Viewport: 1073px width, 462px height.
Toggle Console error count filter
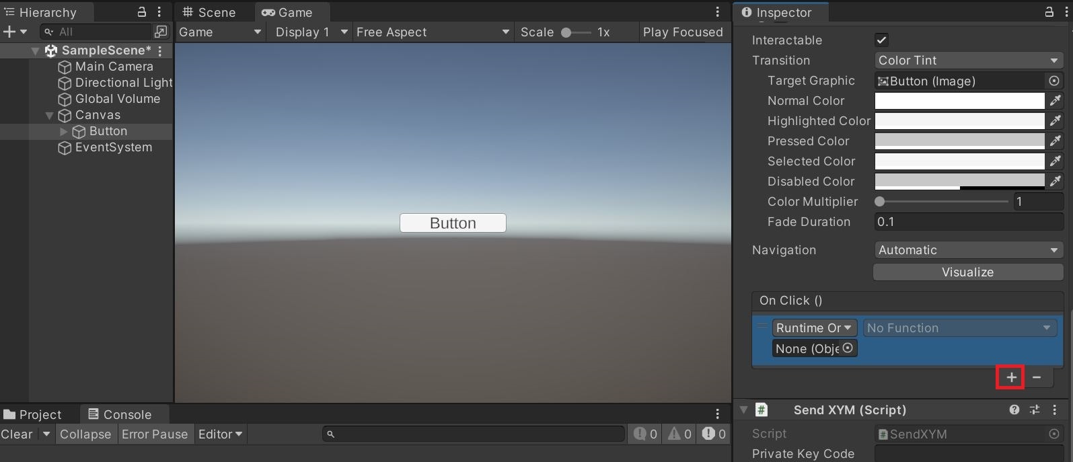click(x=714, y=434)
